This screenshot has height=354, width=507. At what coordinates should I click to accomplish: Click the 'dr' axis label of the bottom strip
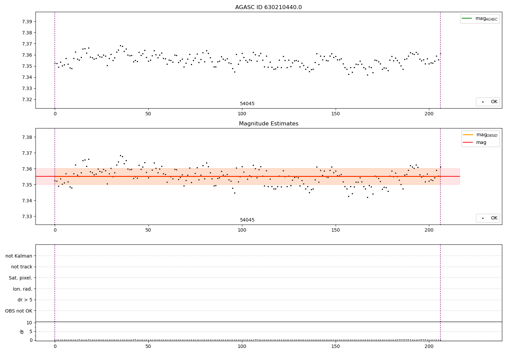[x=22, y=331]
